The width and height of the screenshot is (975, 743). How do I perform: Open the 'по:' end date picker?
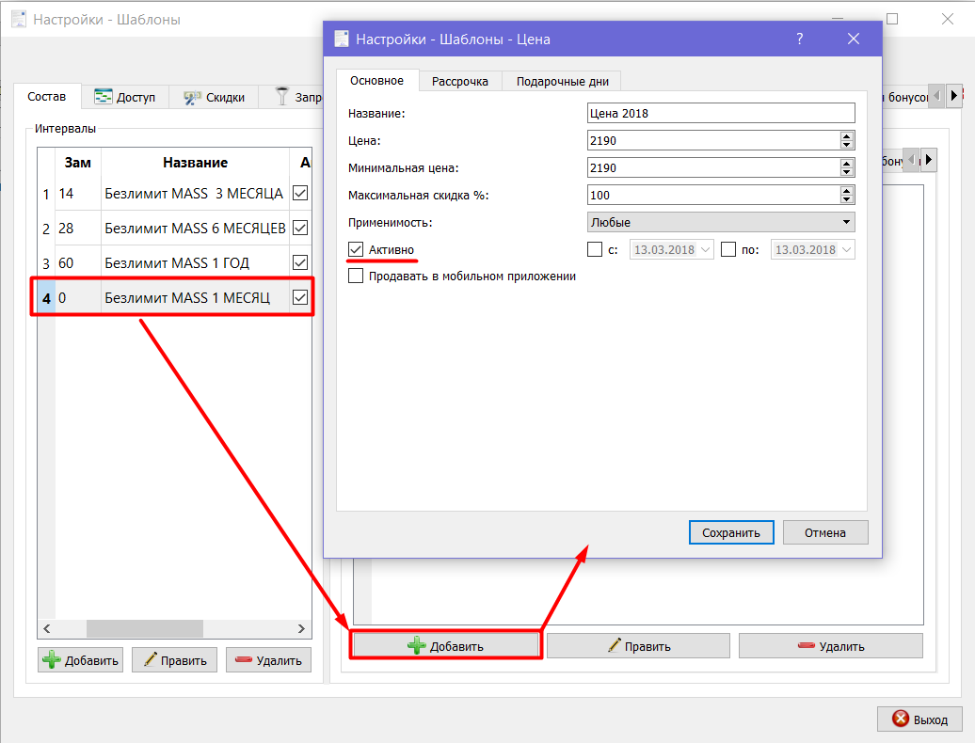click(846, 249)
